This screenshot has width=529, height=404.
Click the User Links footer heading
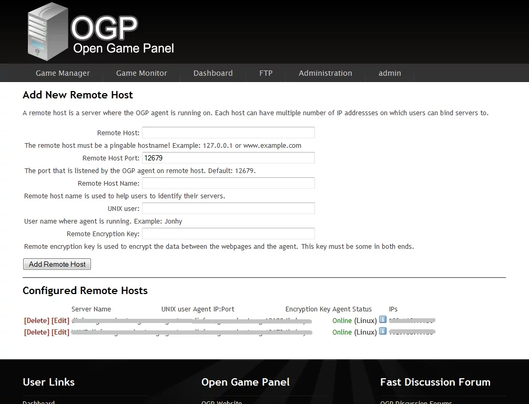point(48,382)
